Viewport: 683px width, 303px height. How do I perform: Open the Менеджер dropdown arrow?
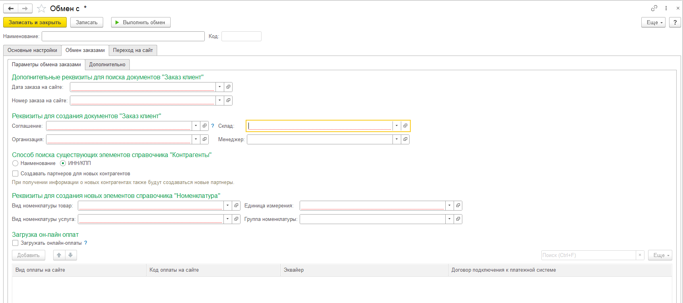[x=396, y=139]
